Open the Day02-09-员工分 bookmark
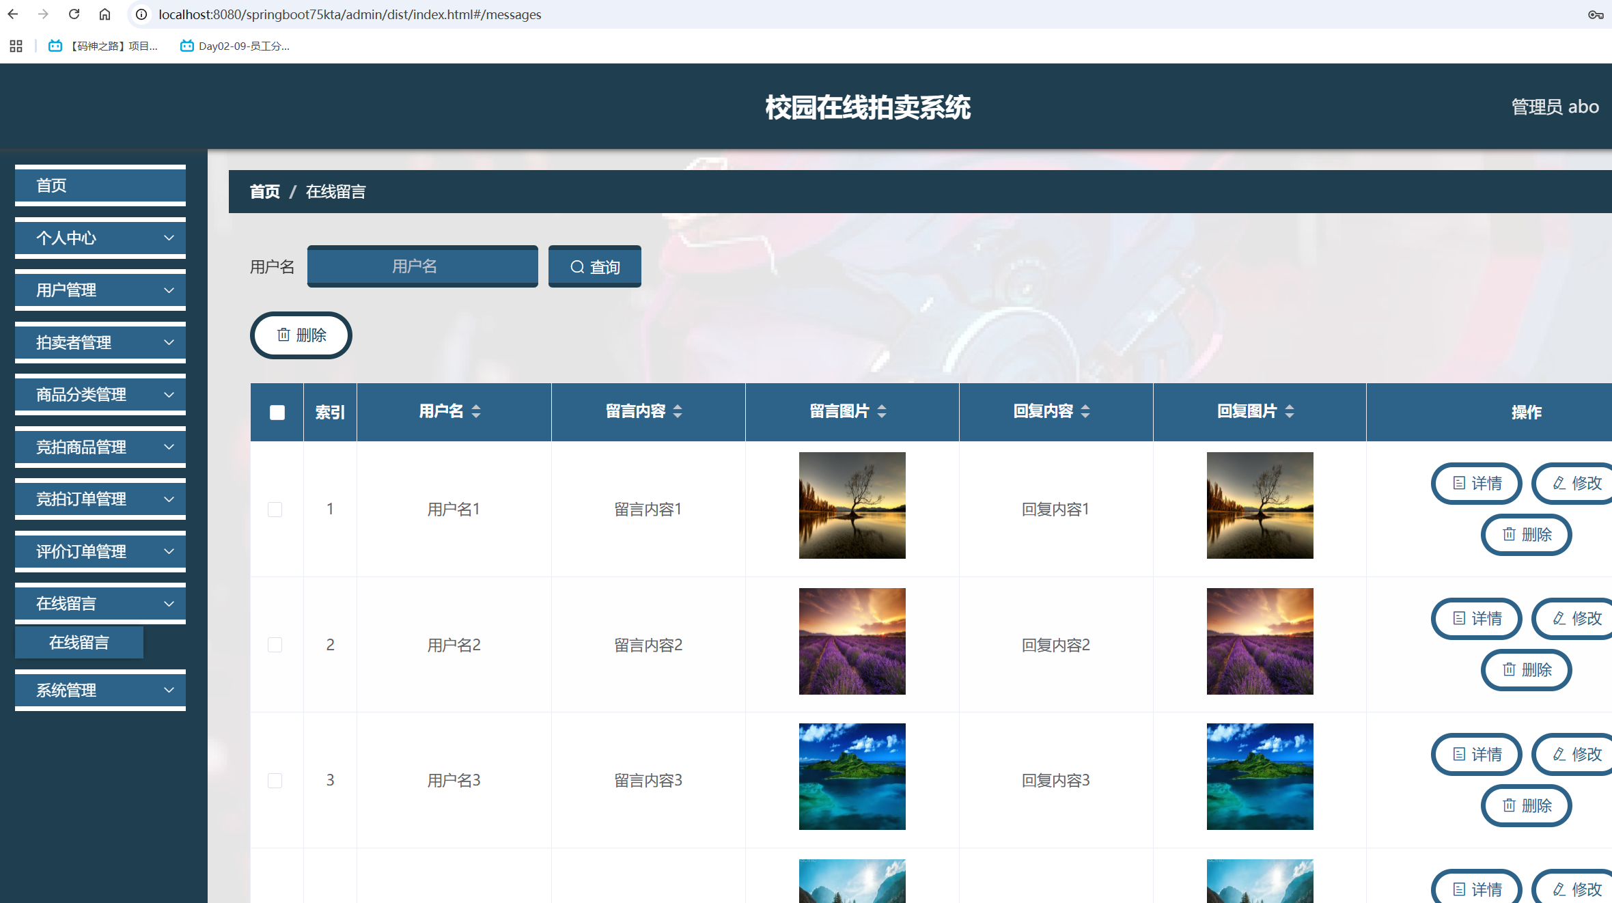This screenshot has height=903, width=1612. click(234, 46)
